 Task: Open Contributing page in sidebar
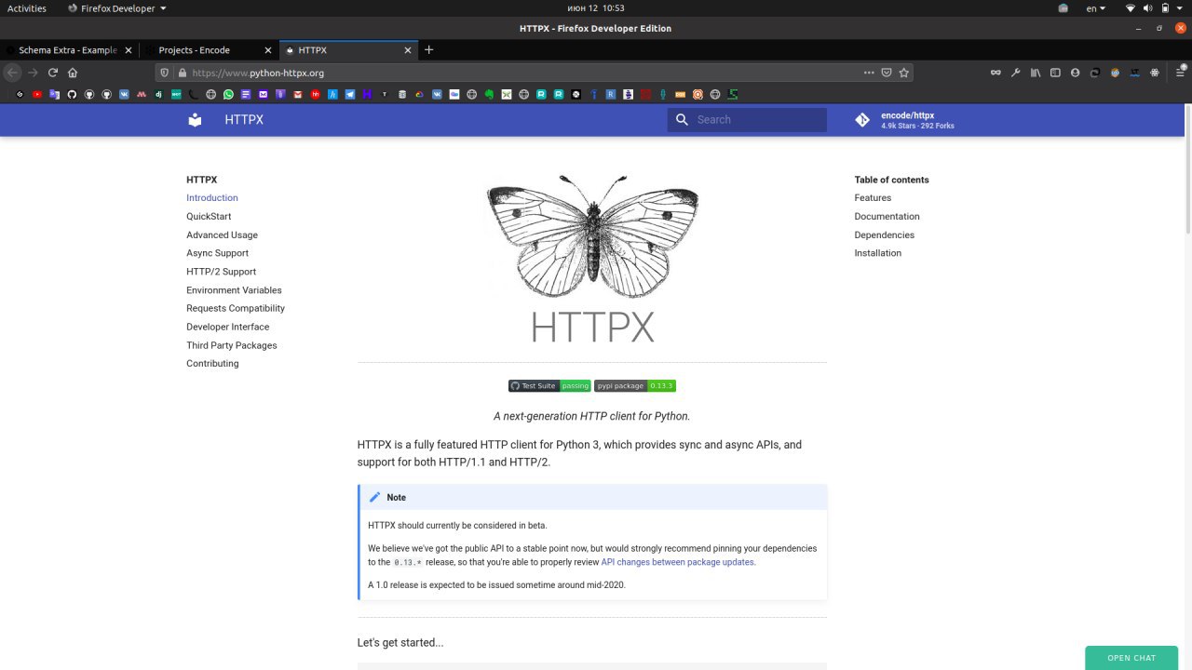pyautogui.click(x=212, y=364)
